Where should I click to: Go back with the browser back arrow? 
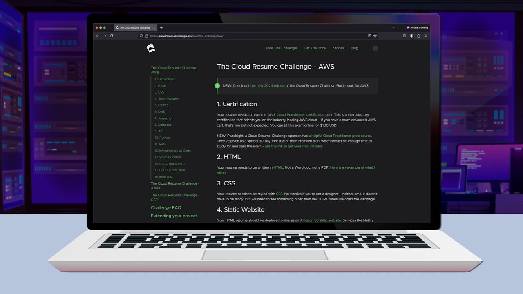click(98, 36)
